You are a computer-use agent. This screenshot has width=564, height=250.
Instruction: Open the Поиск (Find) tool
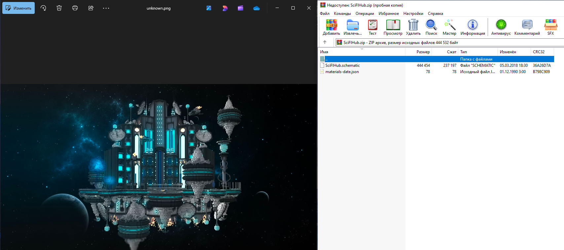click(x=431, y=27)
